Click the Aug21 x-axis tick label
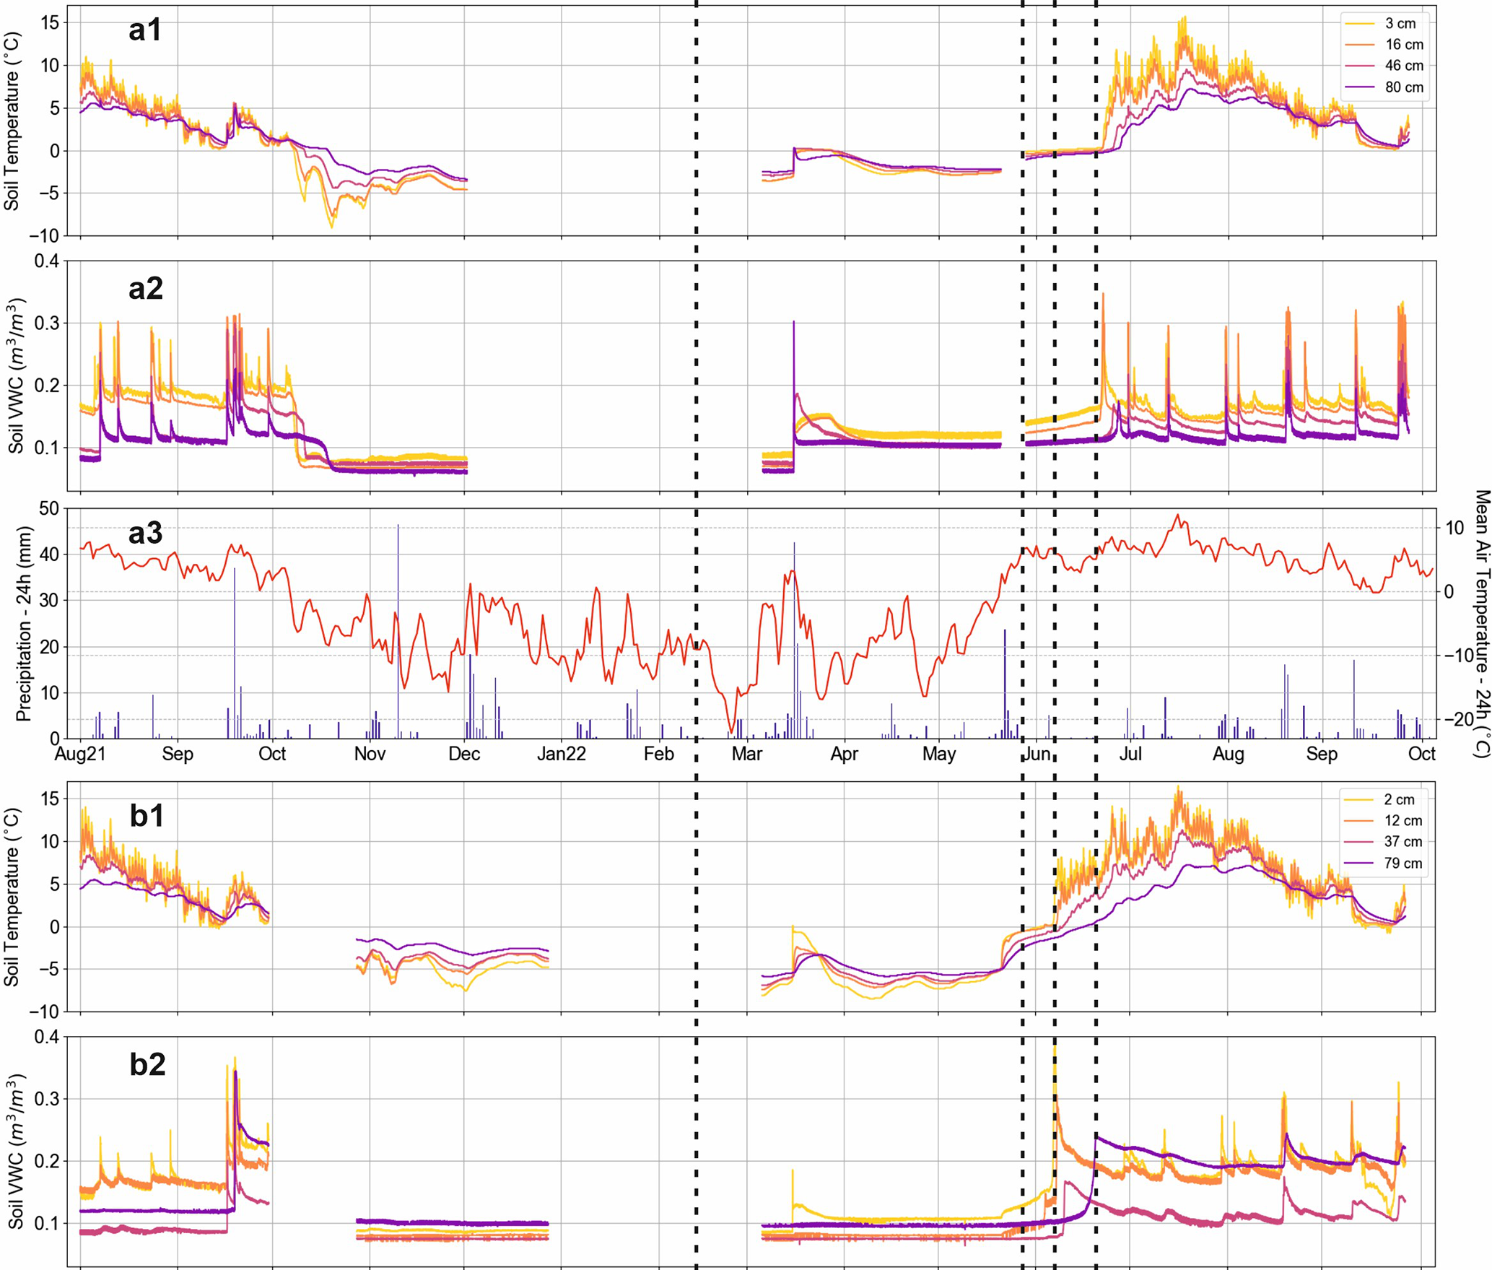This screenshot has height=1270, width=1492. (80, 754)
